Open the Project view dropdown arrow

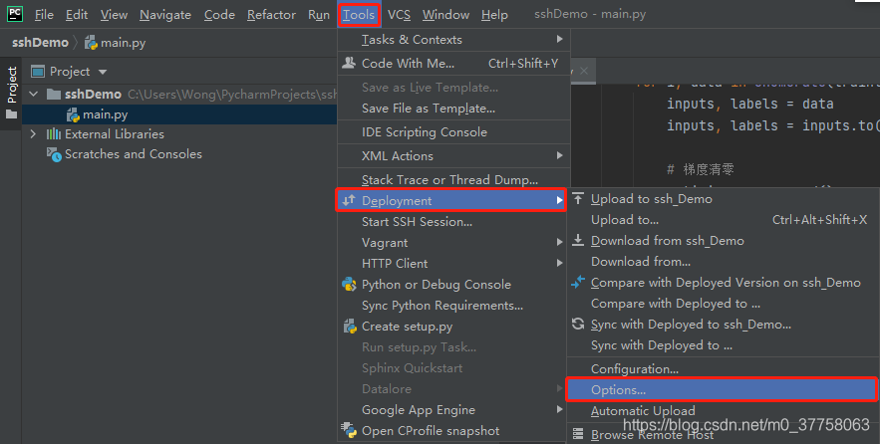(102, 72)
